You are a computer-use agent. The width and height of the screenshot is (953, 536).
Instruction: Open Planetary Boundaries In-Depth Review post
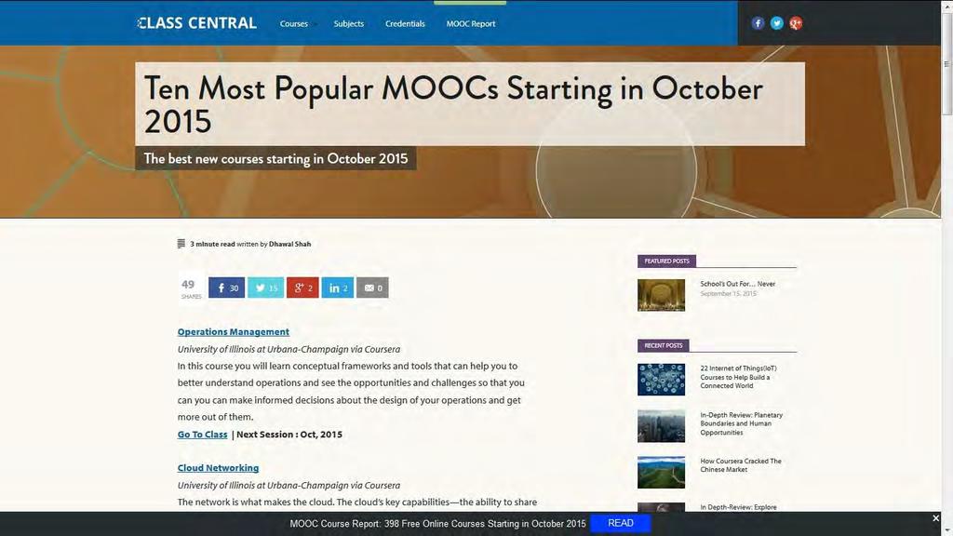[x=742, y=423]
